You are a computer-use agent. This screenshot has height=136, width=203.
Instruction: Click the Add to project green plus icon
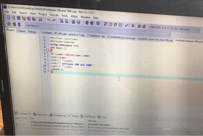point(14,24)
